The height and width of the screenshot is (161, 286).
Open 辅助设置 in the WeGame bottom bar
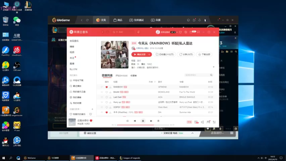[90, 133]
